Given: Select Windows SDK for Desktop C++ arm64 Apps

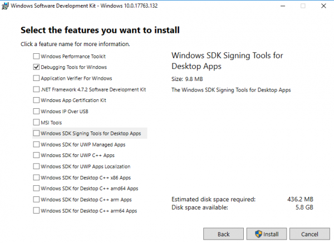Looking at the screenshot, I should tap(37, 210).
